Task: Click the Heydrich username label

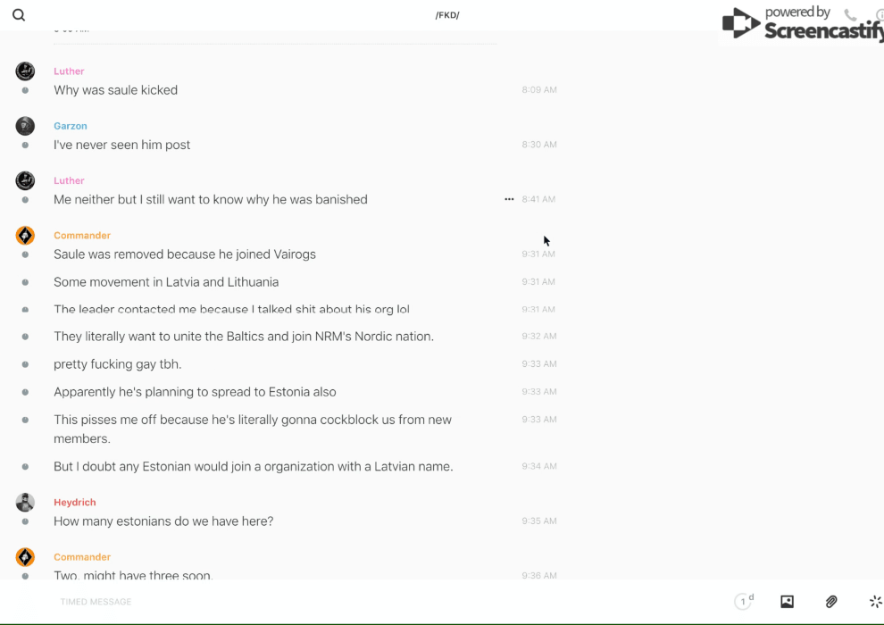Action: (74, 503)
